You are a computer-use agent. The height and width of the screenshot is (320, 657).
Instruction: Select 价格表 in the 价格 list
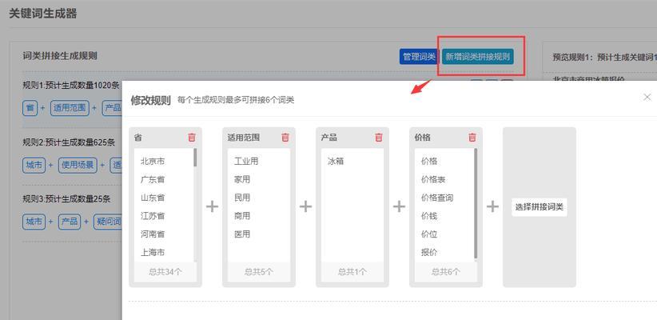pos(433,179)
